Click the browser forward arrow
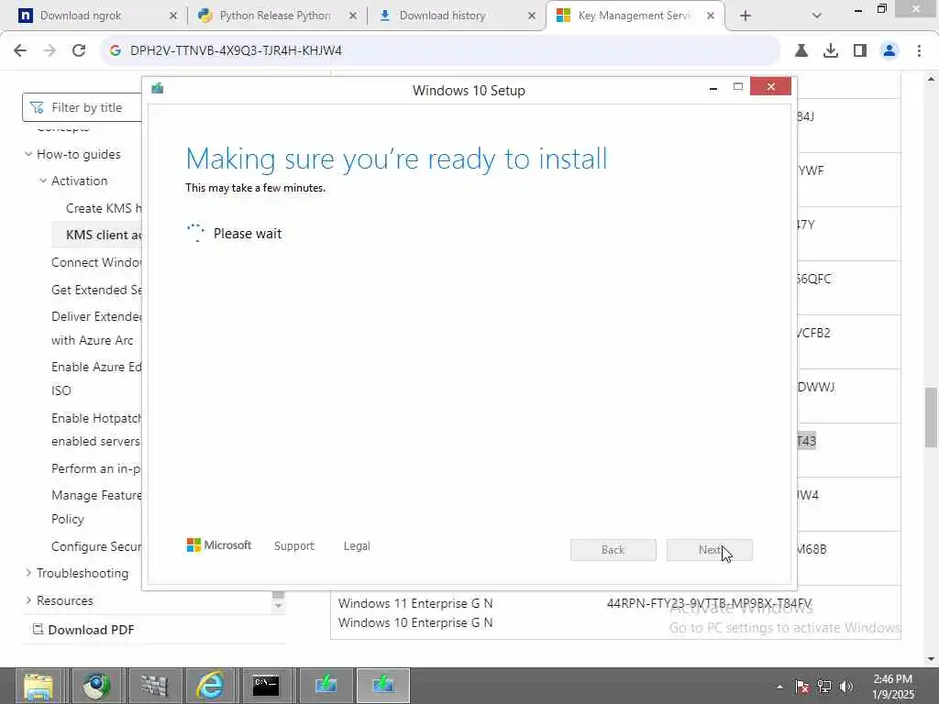Image resolution: width=939 pixels, height=704 pixels. (50, 51)
